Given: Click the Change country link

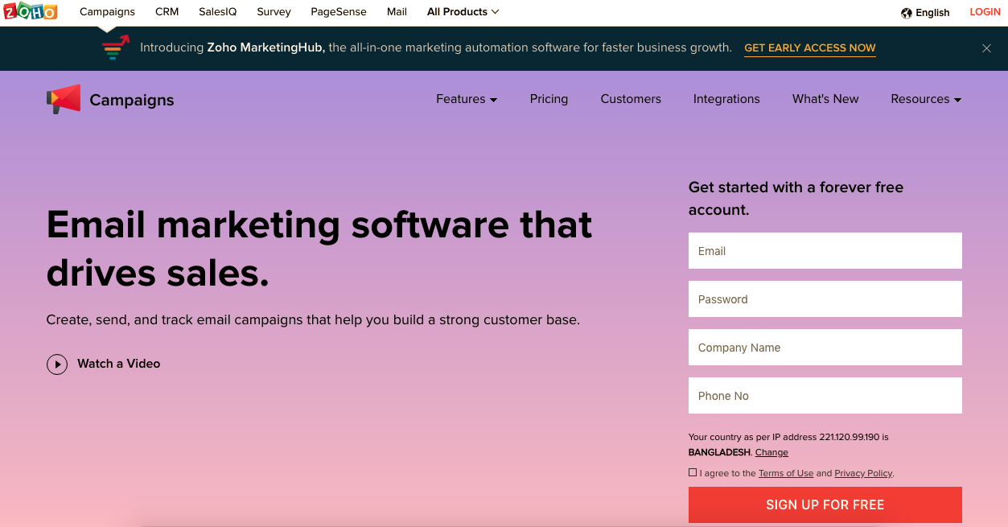Looking at the screenshot, I should click(x=771, y=452).
